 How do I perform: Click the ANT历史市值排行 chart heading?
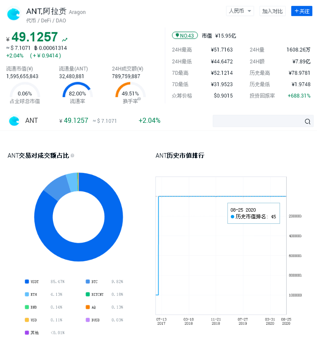coord(180,156)
